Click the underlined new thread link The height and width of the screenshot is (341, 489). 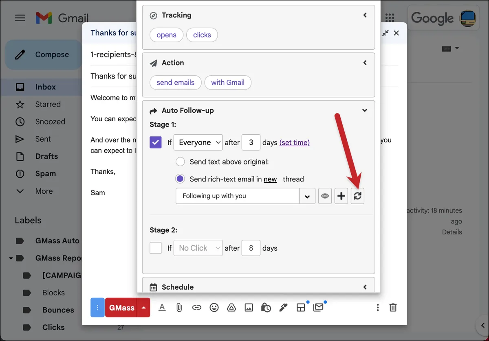tap(270, 179)
